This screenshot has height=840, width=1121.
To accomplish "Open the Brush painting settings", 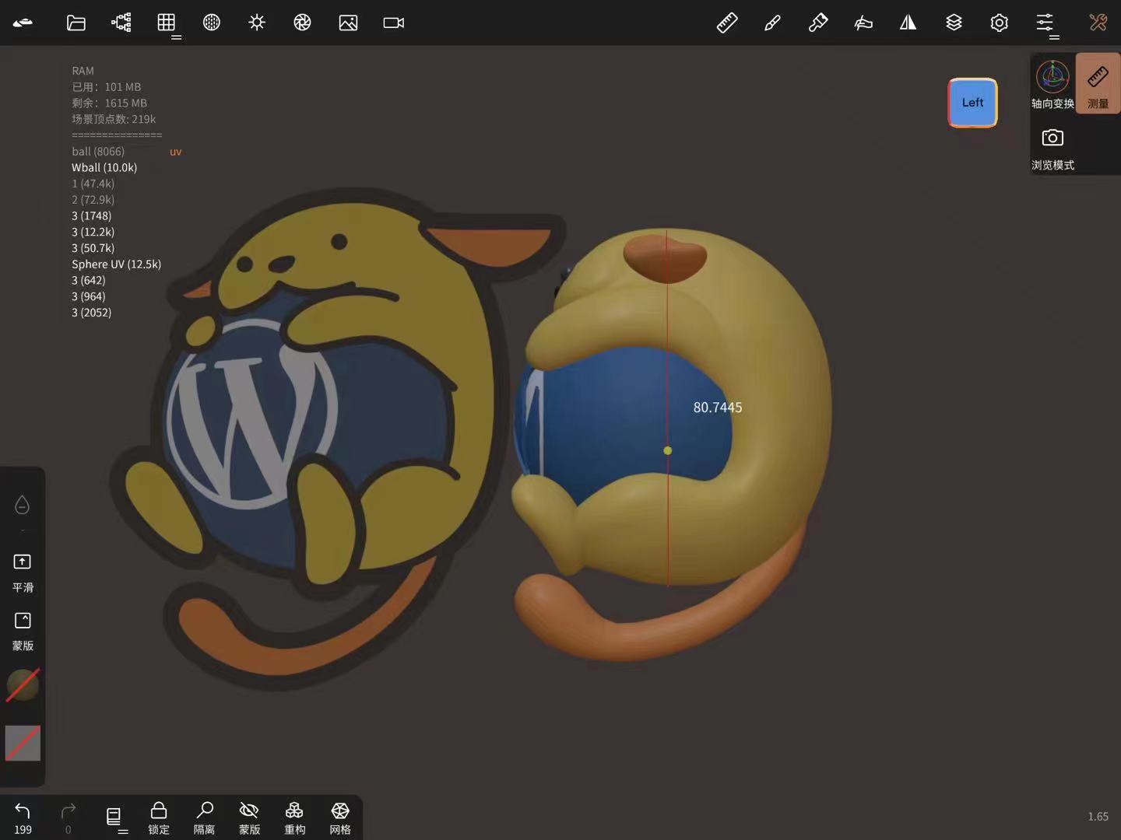I will (772, 23).
